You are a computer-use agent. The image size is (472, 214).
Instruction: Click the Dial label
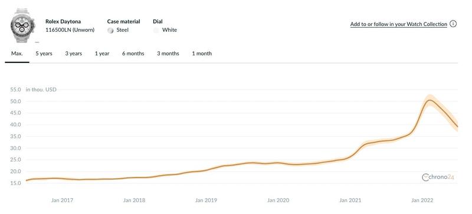158,22
